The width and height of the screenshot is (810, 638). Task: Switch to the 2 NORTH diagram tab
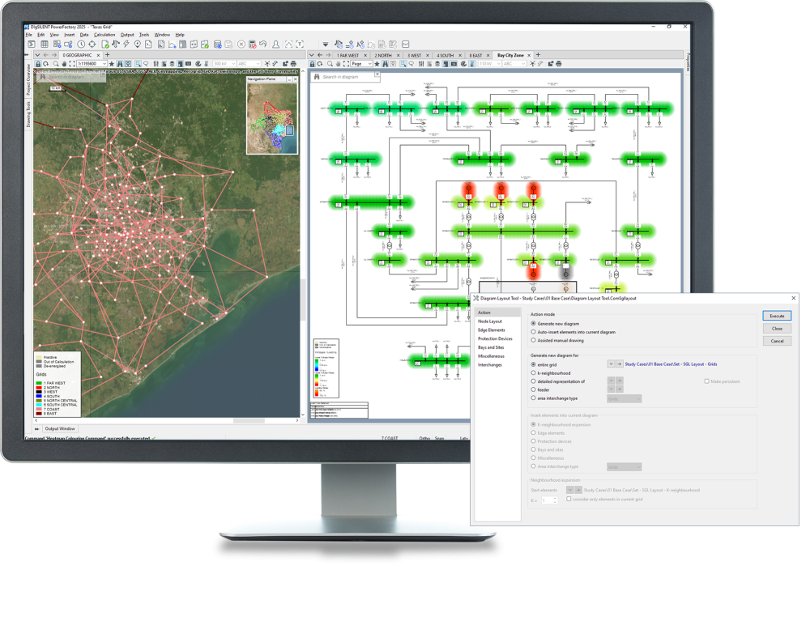pyautogui.click(x=383, y=55)
